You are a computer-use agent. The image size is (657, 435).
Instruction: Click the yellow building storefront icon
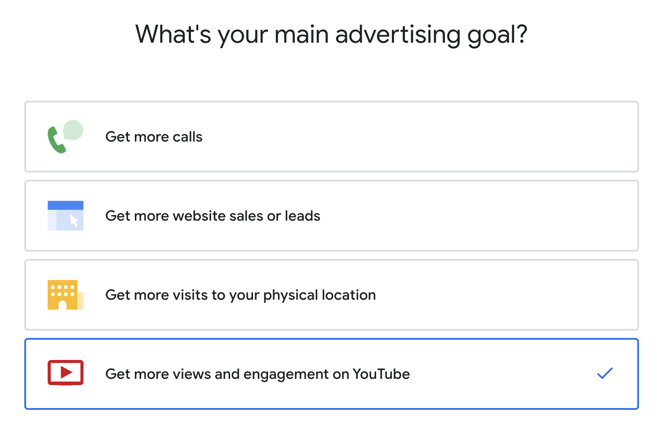click(63, 295)
